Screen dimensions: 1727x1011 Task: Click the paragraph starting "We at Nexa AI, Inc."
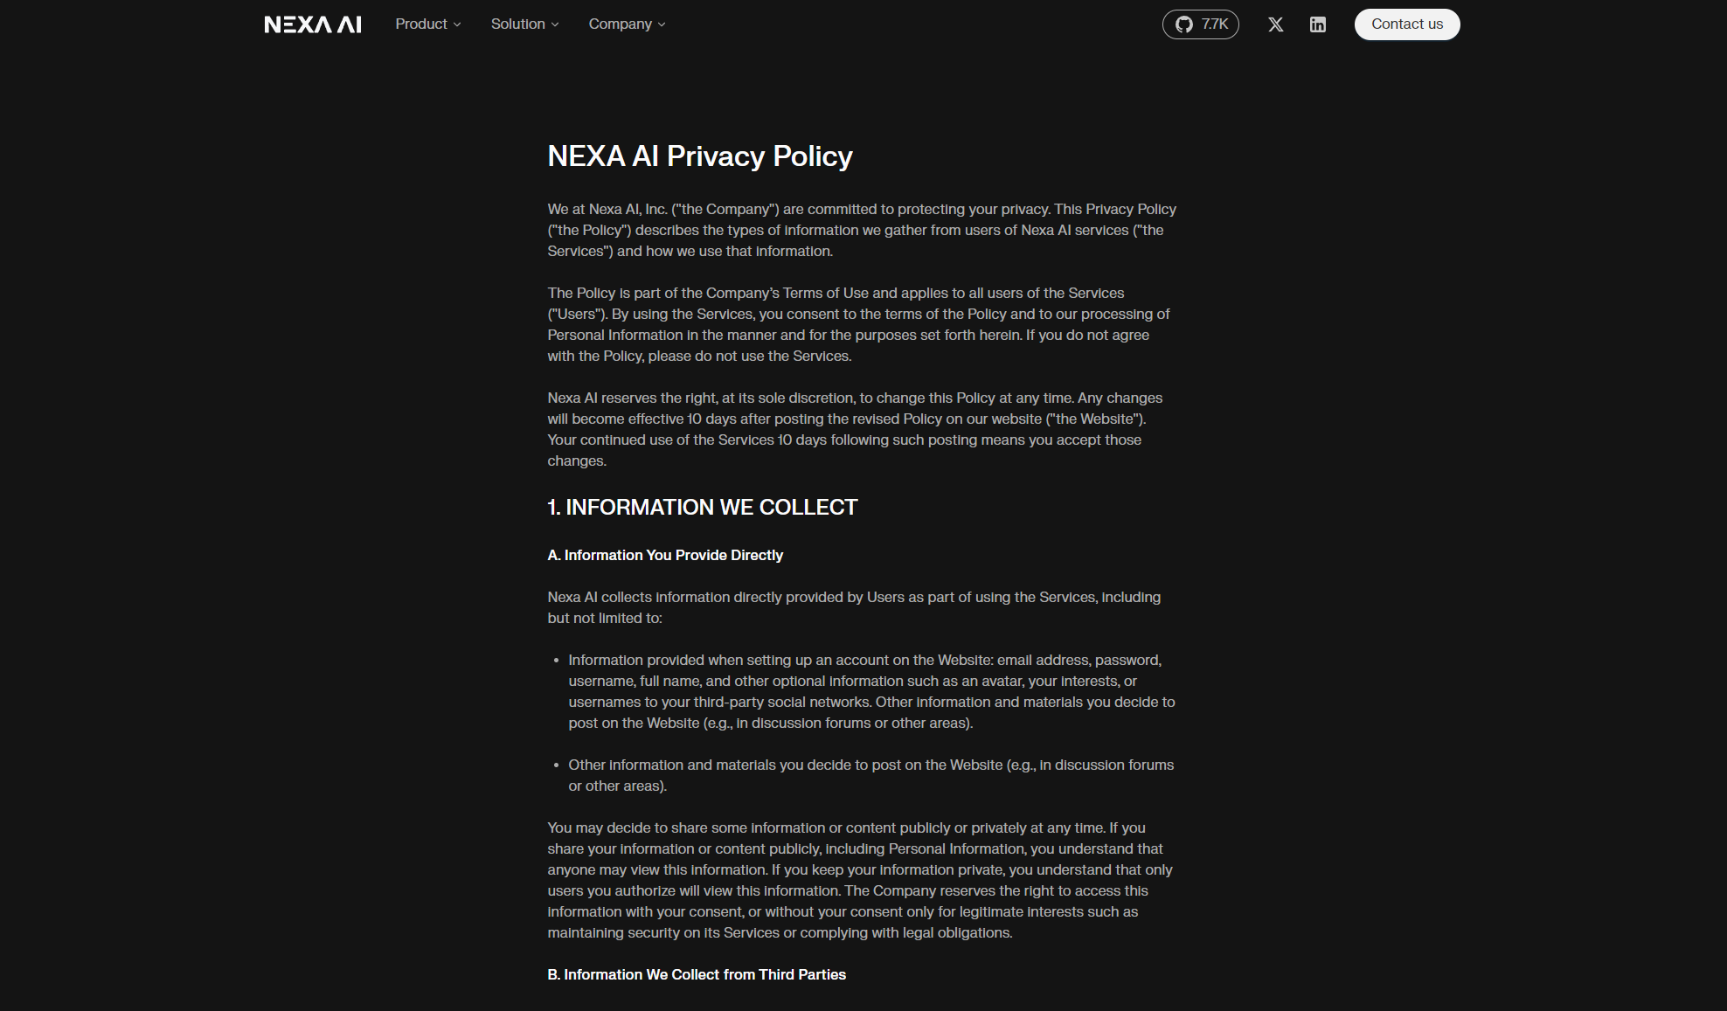coord(861,231)
